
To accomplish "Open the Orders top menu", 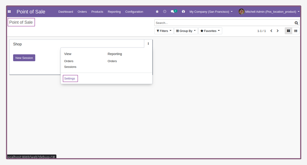I will coord(82,12).
